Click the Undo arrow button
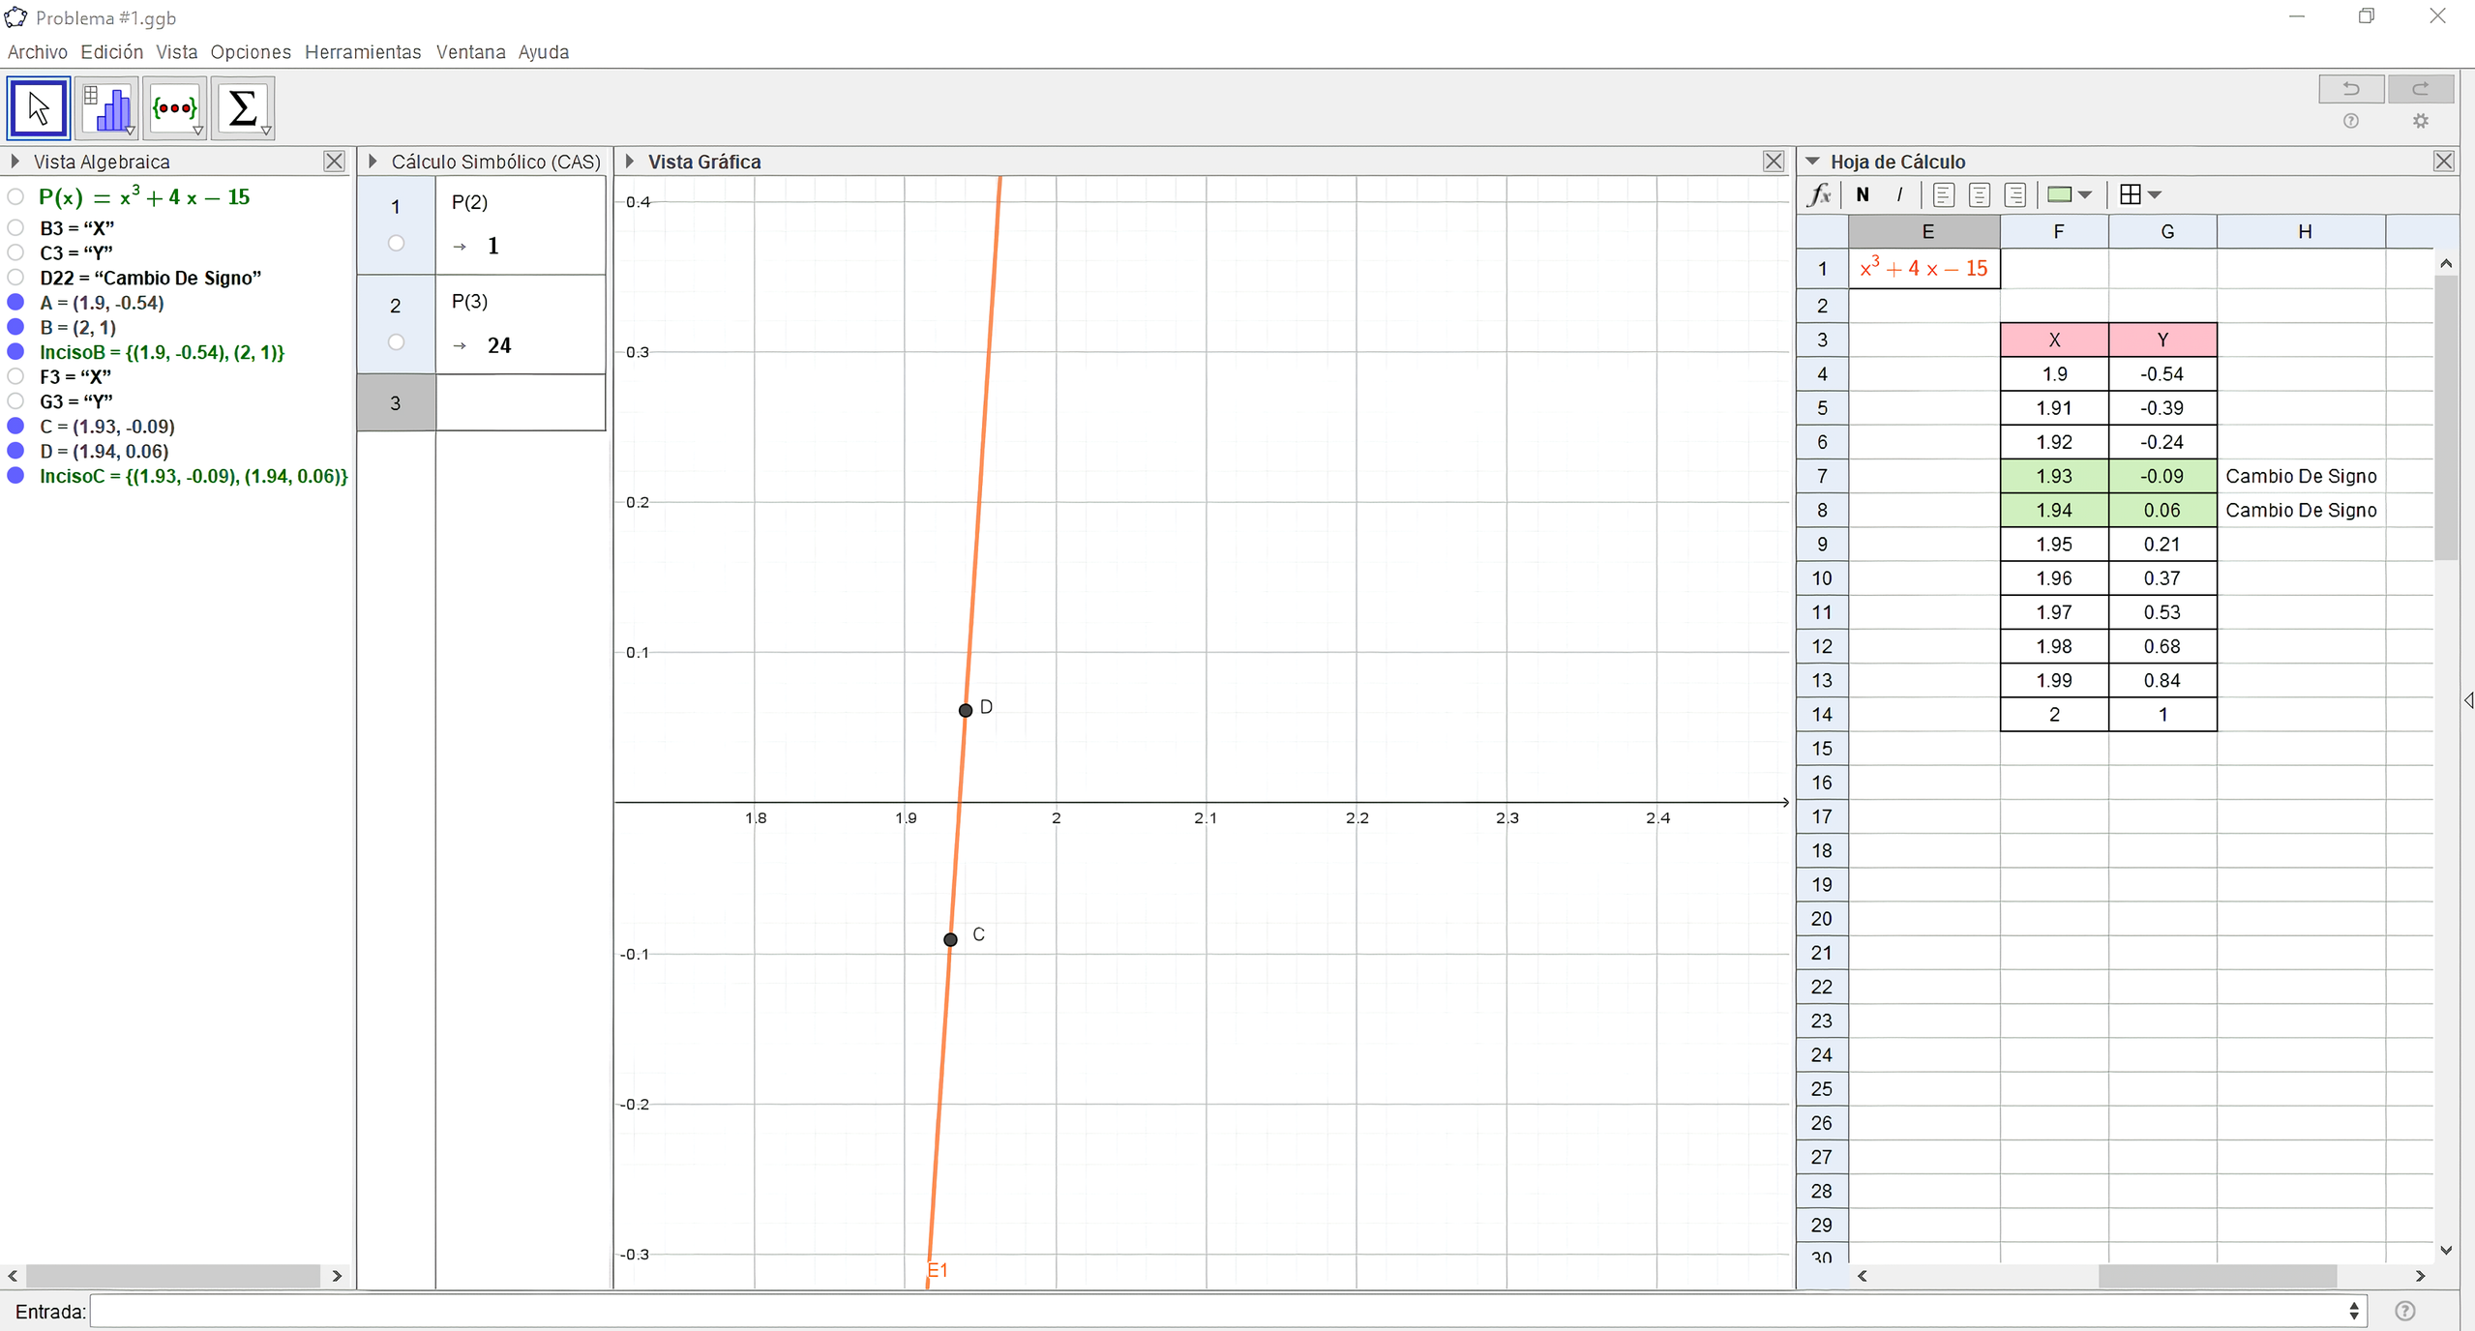Screen dimensions: 2475x1331 2351,89
